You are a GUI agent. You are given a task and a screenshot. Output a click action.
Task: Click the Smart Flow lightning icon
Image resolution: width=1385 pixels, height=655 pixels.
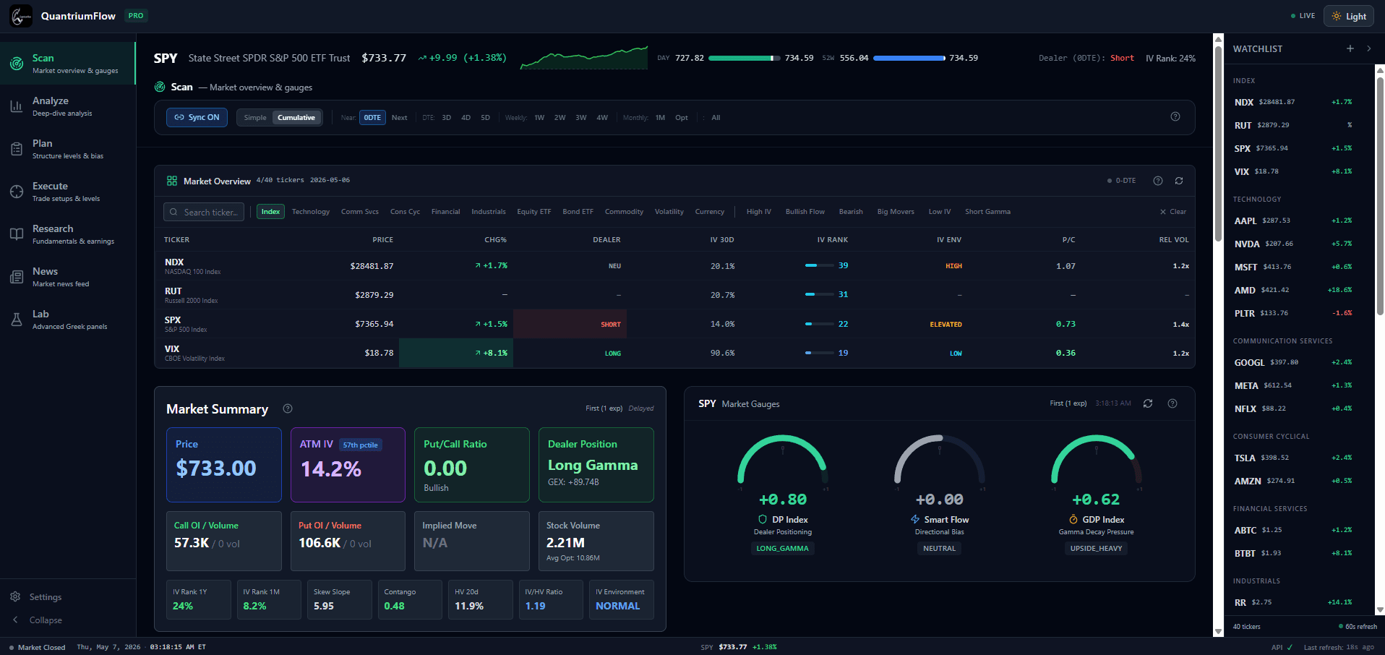915,519
